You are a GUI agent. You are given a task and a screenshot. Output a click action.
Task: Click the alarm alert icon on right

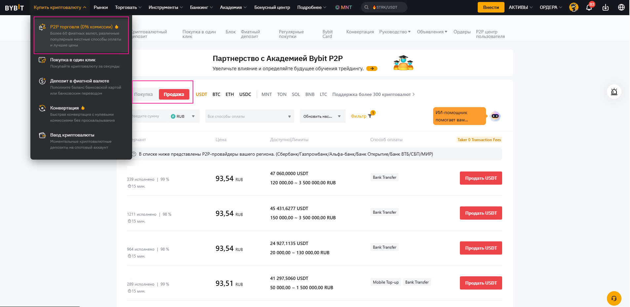(x=614, y=92)
